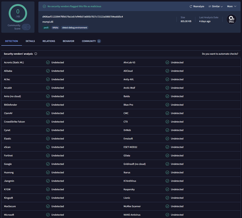Click the check icon in the Alibaba row

[x=48, y=71]
